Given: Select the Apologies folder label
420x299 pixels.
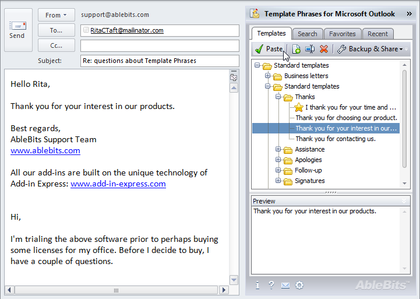Looking at the screenshot, I should pos(308,160).
